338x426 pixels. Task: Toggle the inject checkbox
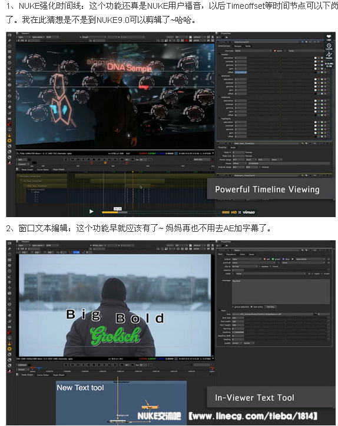pyautogui.click(x=312, y=274)
